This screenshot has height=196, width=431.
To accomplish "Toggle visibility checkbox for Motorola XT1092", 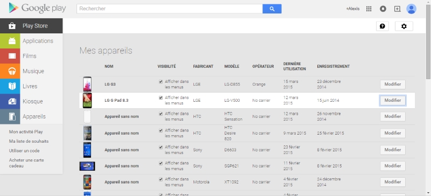I will [161, 179].
